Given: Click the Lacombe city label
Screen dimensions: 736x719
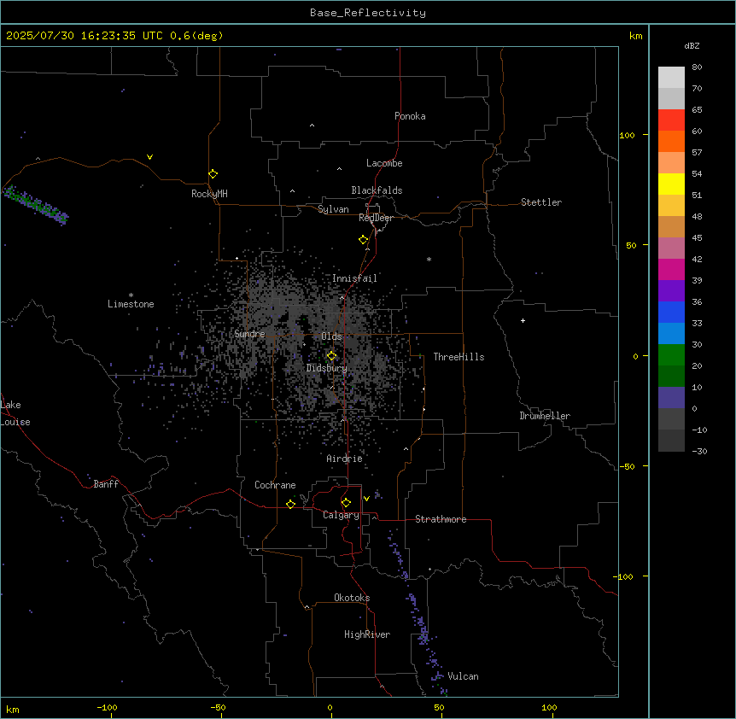Looking at the screenshot, I should click(x=384, y=163).
